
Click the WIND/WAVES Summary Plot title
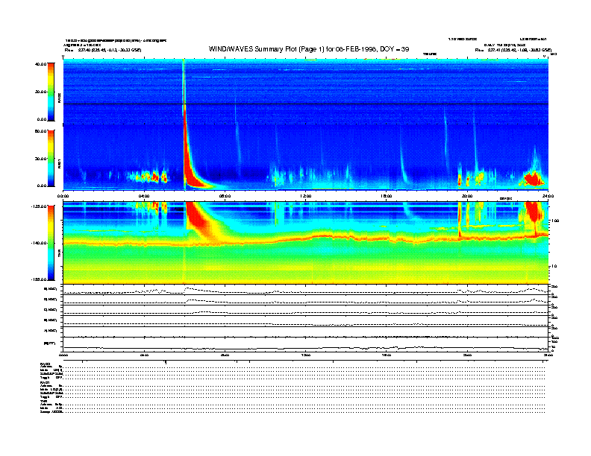[309, 49]
